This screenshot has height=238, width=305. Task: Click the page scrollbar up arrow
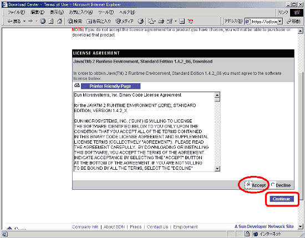(301, 31)
